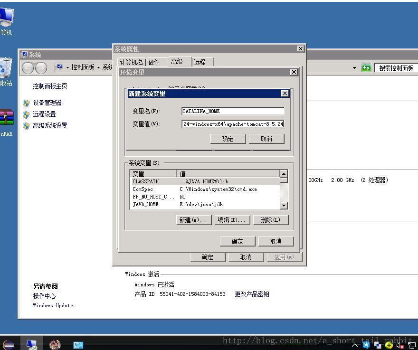Open 操作中心 link

pos(44,296)
